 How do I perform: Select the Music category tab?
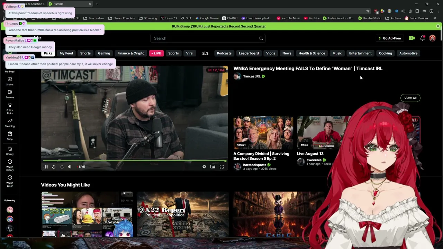[337, 53]
